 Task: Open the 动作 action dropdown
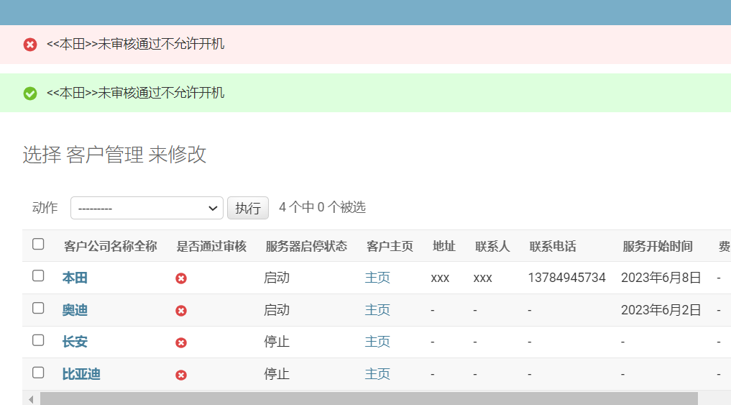[147, 208]
